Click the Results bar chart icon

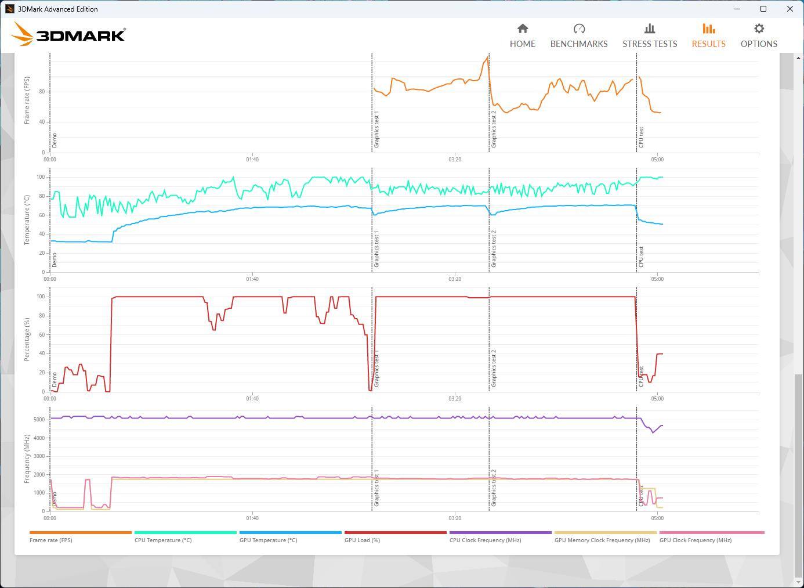pos(708,28)
